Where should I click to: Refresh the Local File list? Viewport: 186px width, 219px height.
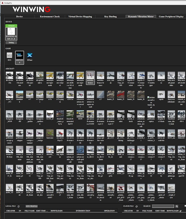click(x=19, y=206)
